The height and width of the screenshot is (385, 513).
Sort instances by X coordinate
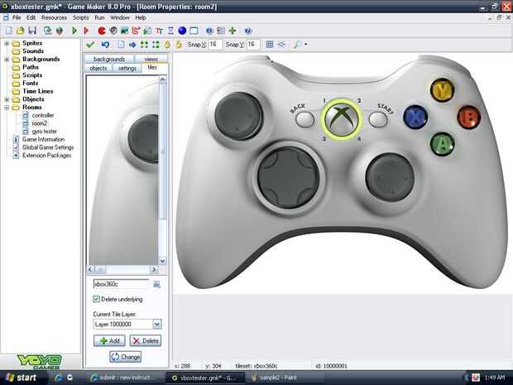tap(144, 44)
